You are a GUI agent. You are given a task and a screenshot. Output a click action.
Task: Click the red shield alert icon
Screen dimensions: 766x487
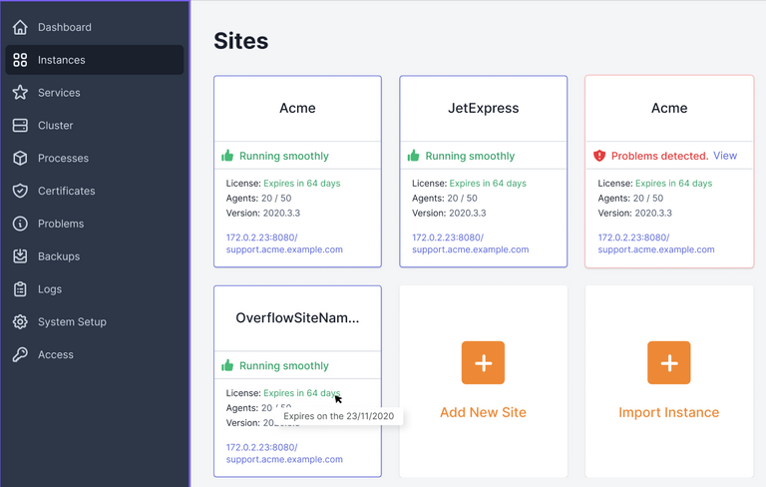(599, 156)
